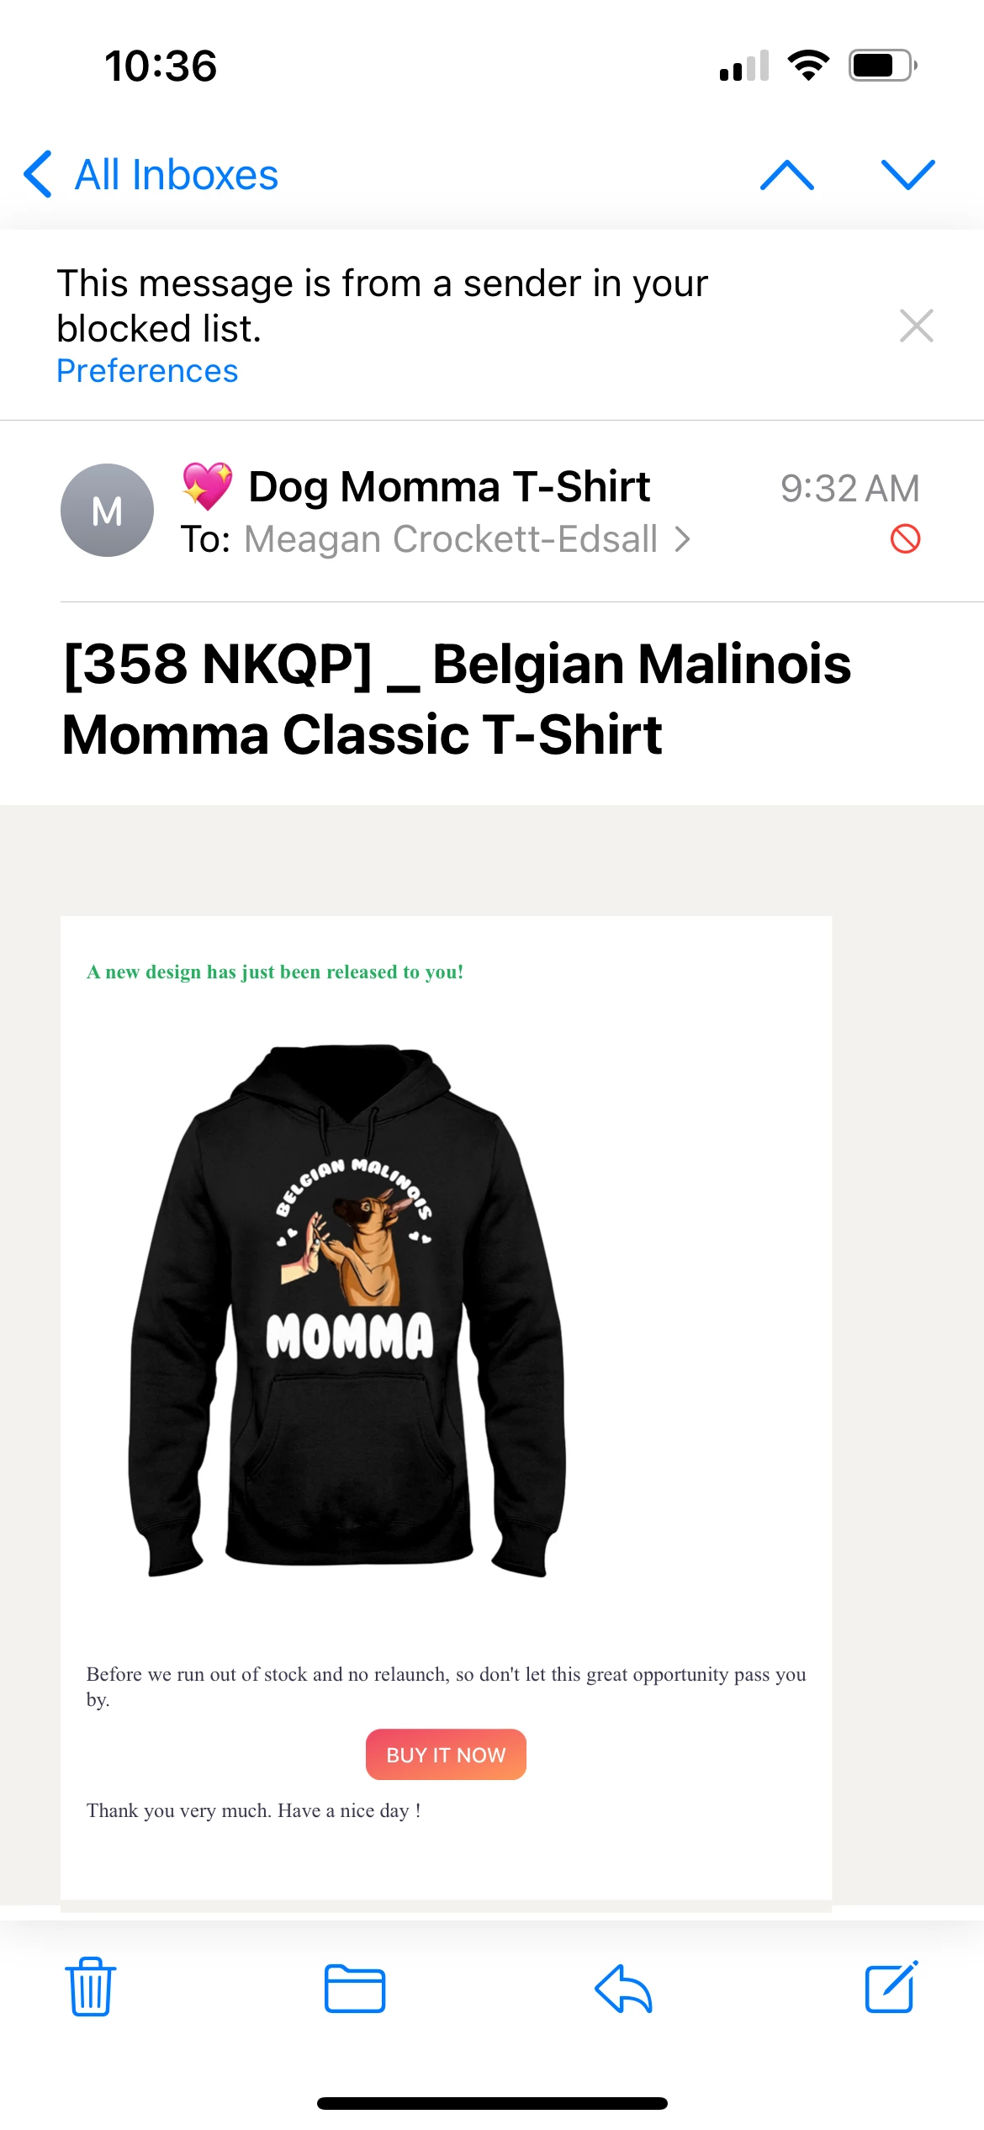Open the Belgian Malinois hoodie image
984x2130 pixels.
[347, 1311]
